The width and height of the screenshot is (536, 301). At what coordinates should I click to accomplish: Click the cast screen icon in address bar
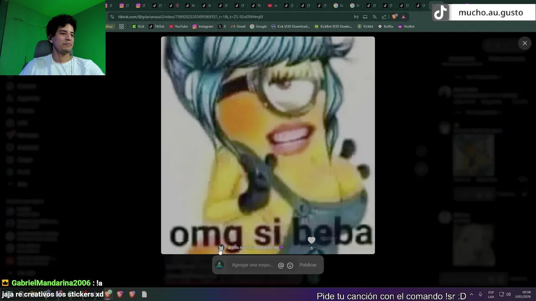click(x=365, y=17)
